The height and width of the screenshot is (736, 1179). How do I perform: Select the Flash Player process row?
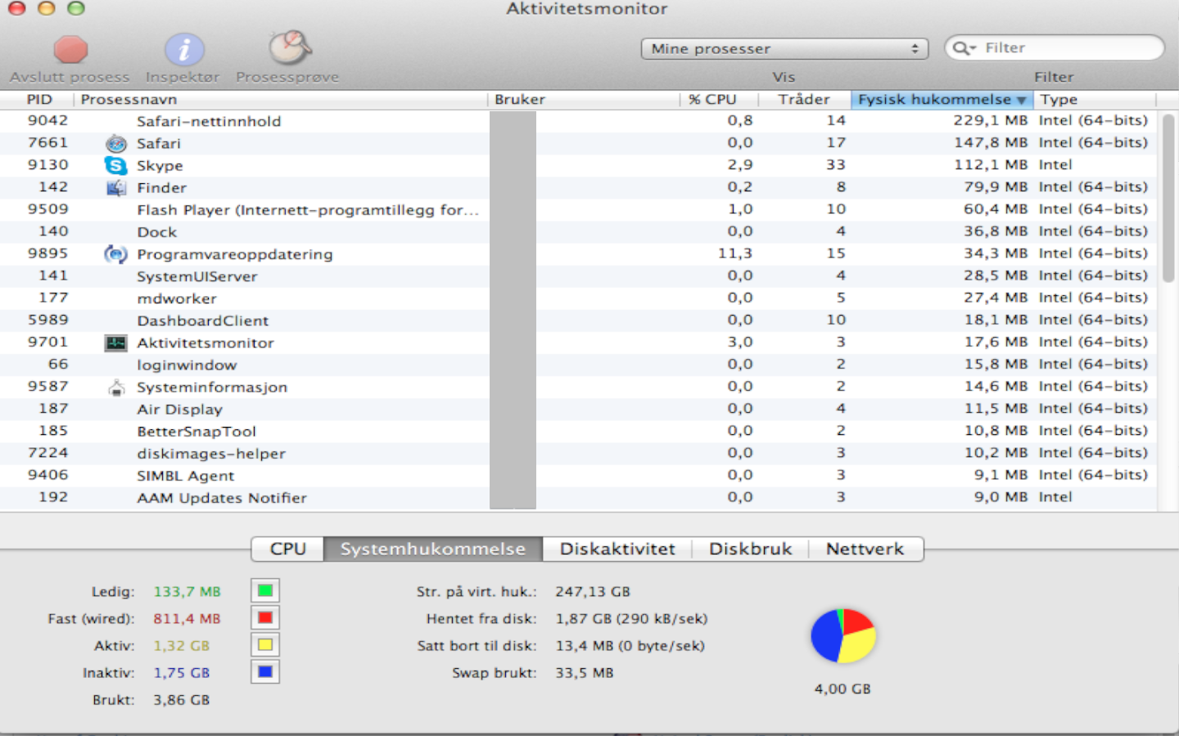pos(578,209)
